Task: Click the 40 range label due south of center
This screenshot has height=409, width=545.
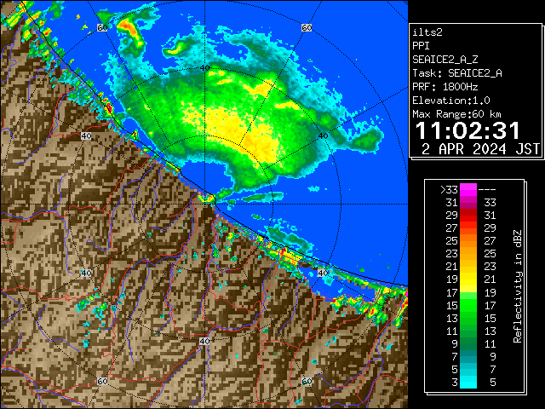Action: click(x=204, y=341)
